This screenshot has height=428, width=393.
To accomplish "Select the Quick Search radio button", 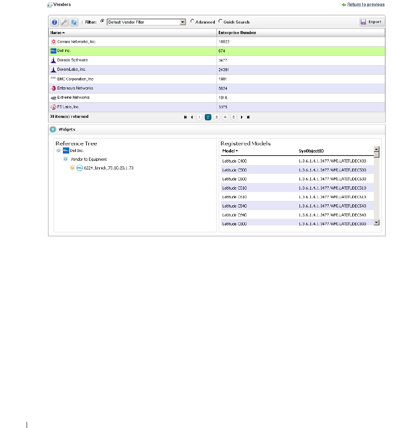I will 221,21.
